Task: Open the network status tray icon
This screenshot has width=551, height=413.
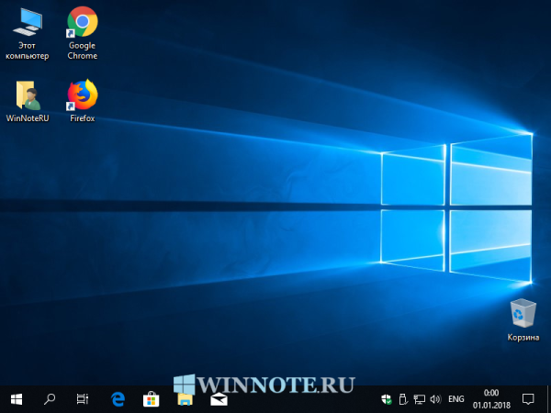Action: [420, 399]
